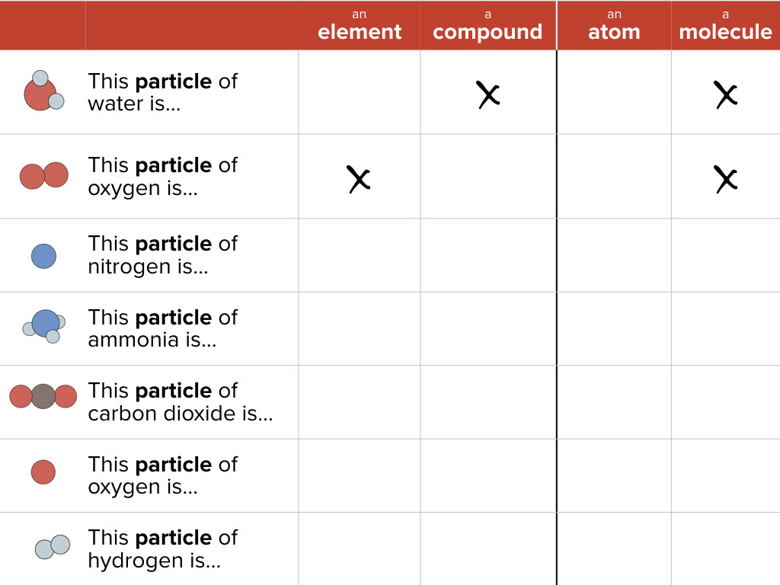
Task: Click the water molecule particle icon
Action: coord(43,92)
